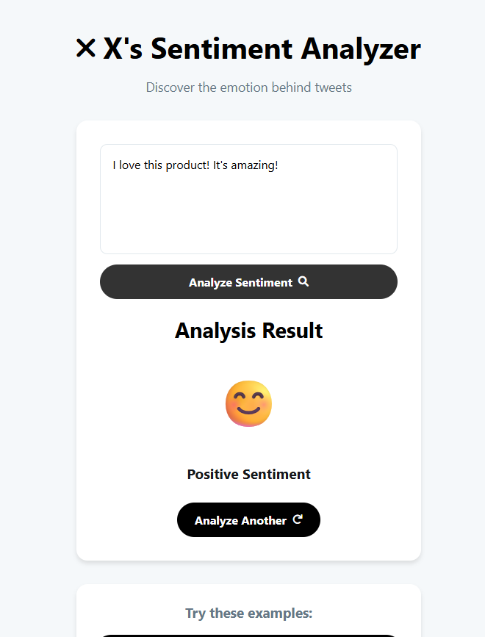Click the "Analysis Result" heading

click(248, 331)
